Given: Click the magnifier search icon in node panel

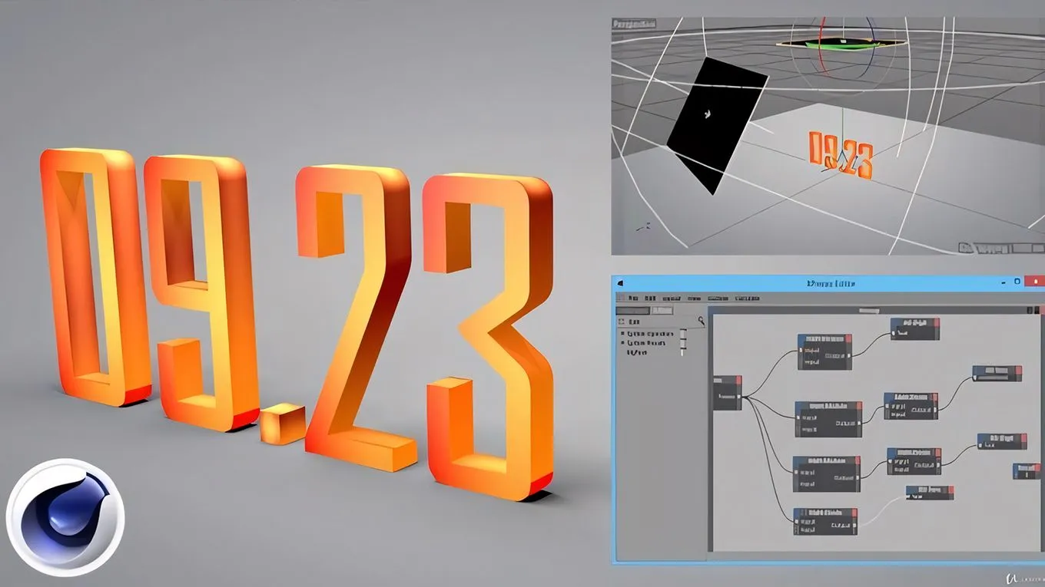Looking at the screenshot, I should coord(701,321).
